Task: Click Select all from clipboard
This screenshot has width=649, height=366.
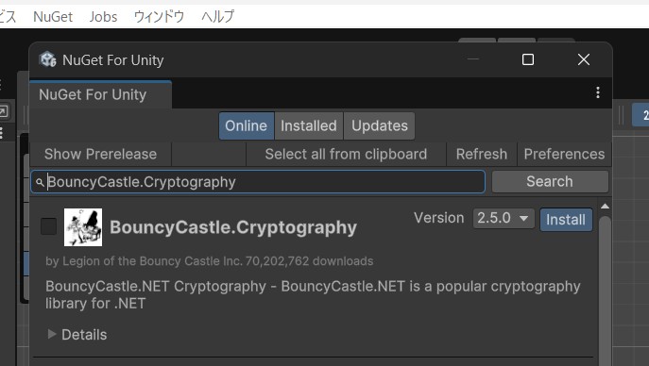Action: 346,154
